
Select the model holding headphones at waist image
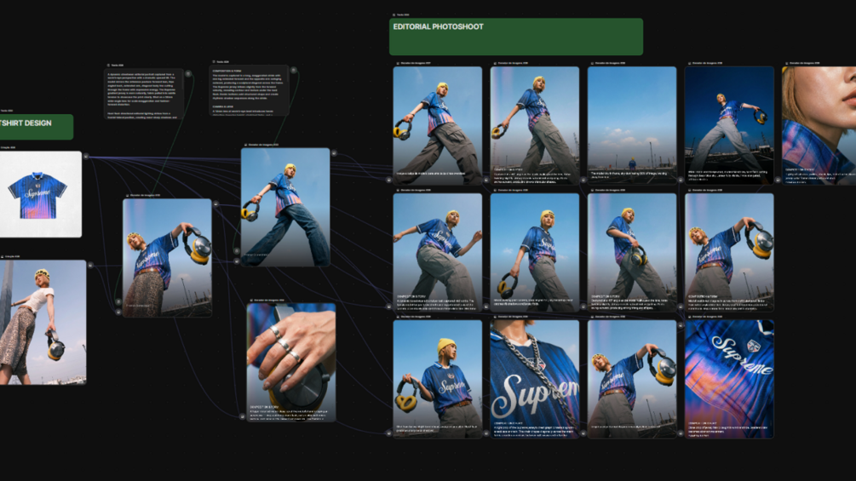(632, 253)
